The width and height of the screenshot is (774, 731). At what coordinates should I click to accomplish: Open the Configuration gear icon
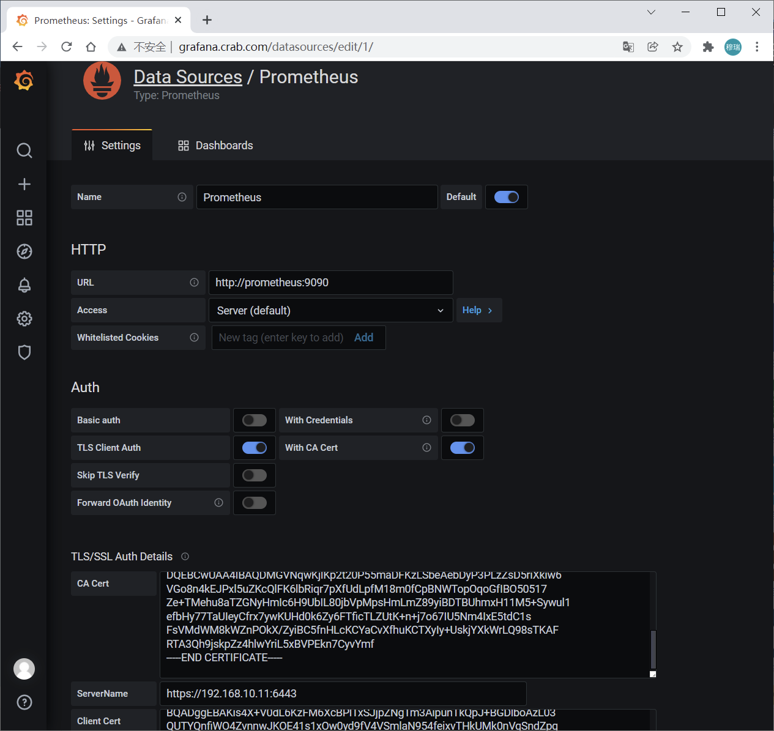tap(24, 319)
